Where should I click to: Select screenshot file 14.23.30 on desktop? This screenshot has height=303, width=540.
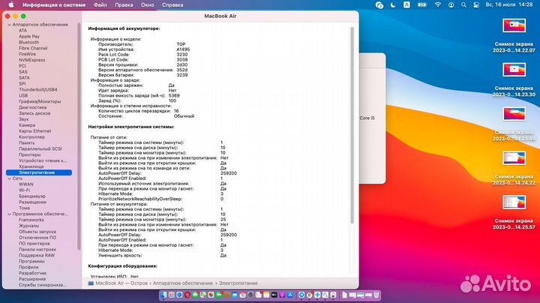tap(514, 79)
